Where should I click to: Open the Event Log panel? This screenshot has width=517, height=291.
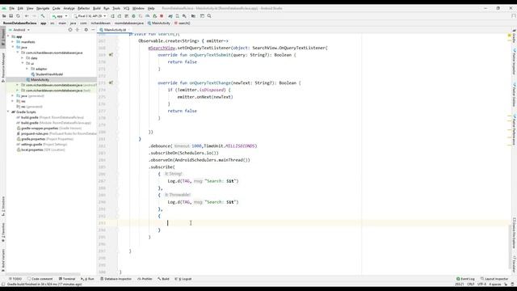[465, 279]
